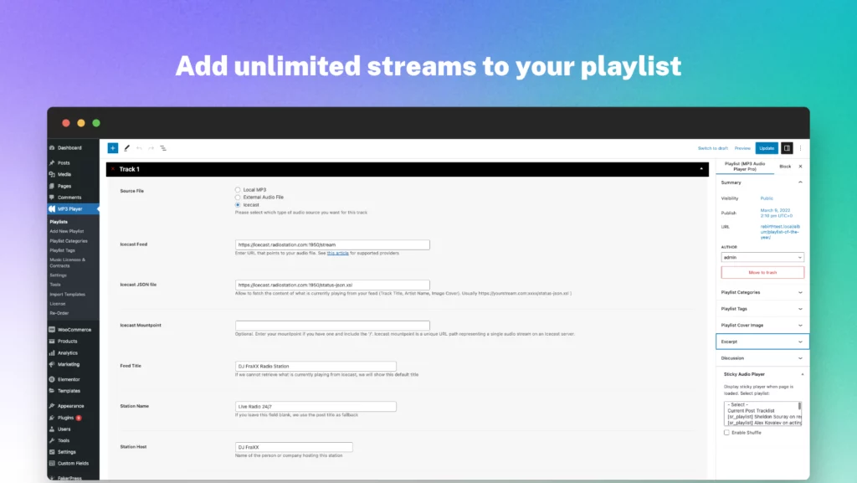
Task: Collapse the Summary section chevron
Action: tap(800, 182)
